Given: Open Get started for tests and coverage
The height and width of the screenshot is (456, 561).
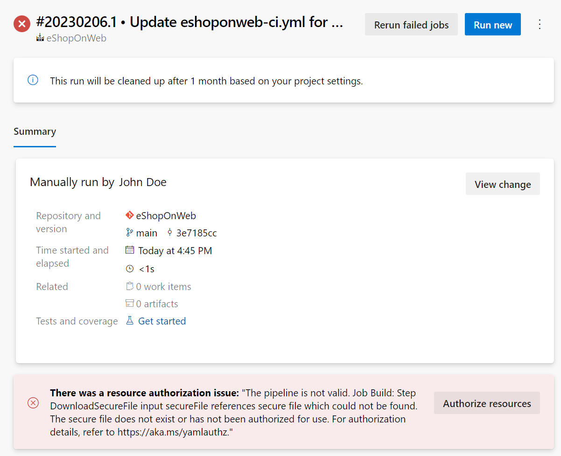Looking at the screenshot, I should point(161,321).
